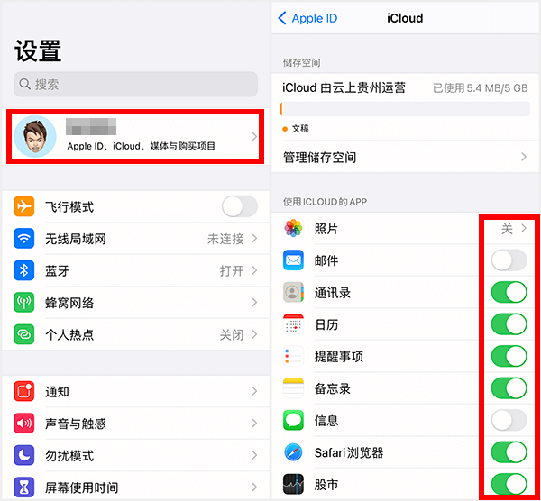541x501 pixels.
Task: Click the orange 文稿 legend dot
Action: (x=285, y=129)
